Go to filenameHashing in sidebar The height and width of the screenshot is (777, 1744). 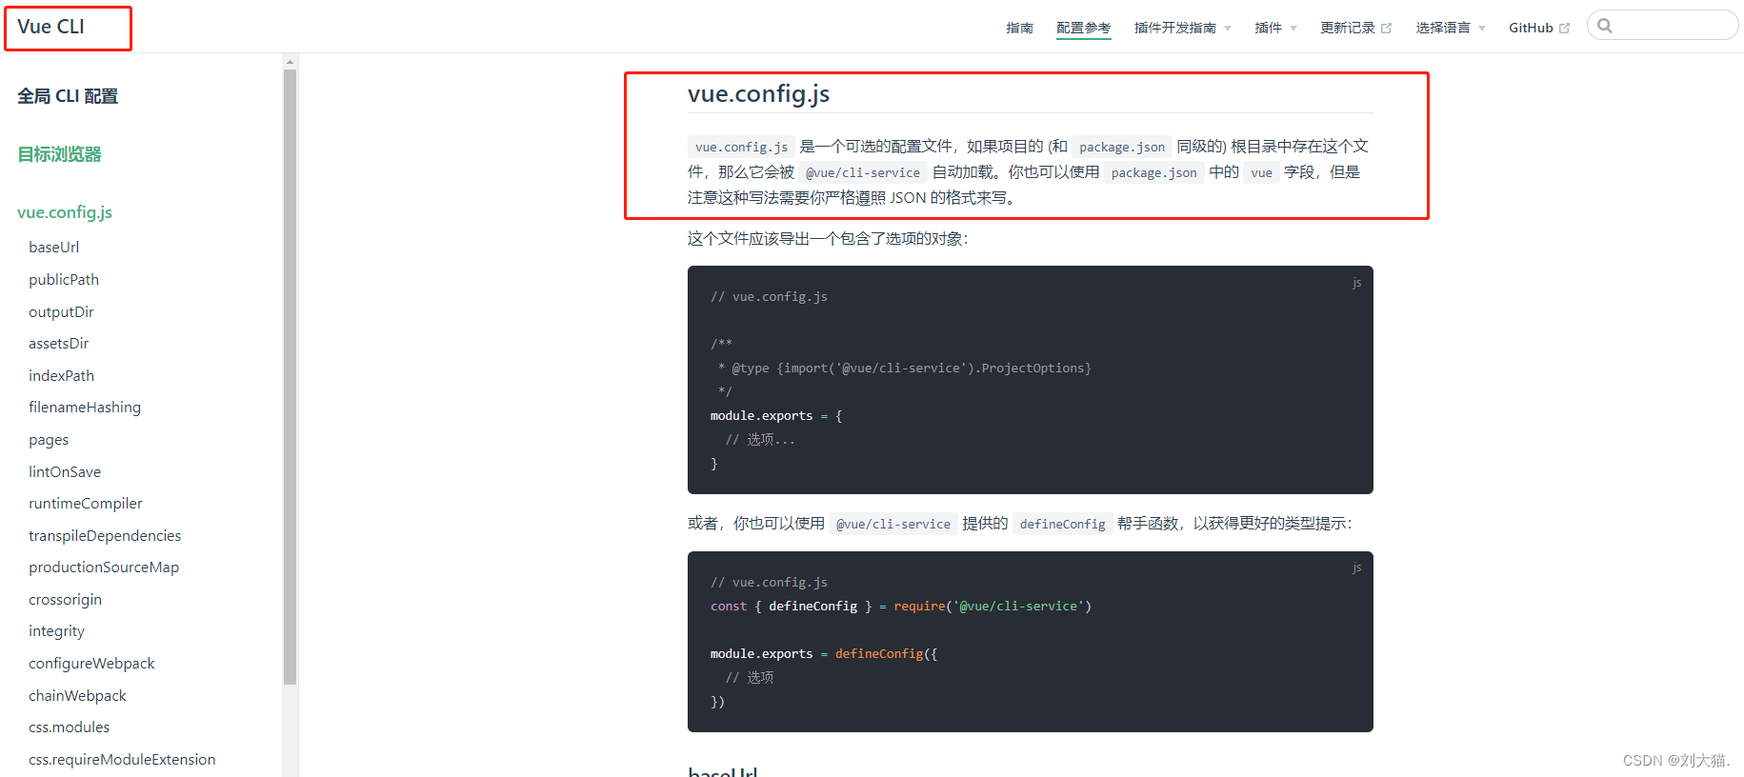tap(85, 407)
